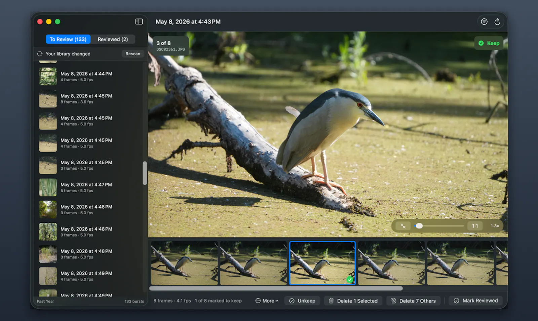Switch to Reviewed (2) tab
538x321 pixels.
[x=113, y=39]
